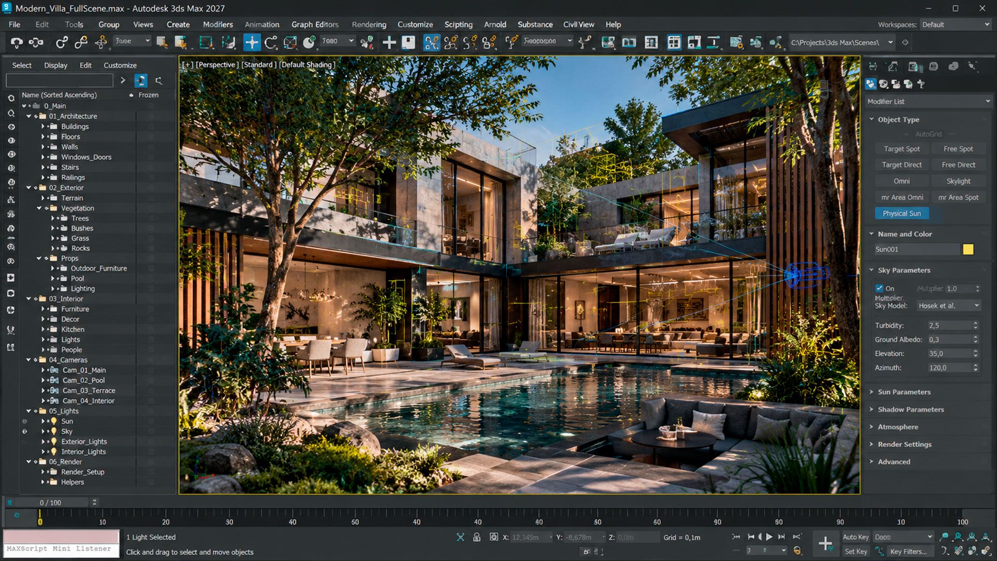Click the time slider at frame 0
Screen dimensions: 997x561
(40, 517)
